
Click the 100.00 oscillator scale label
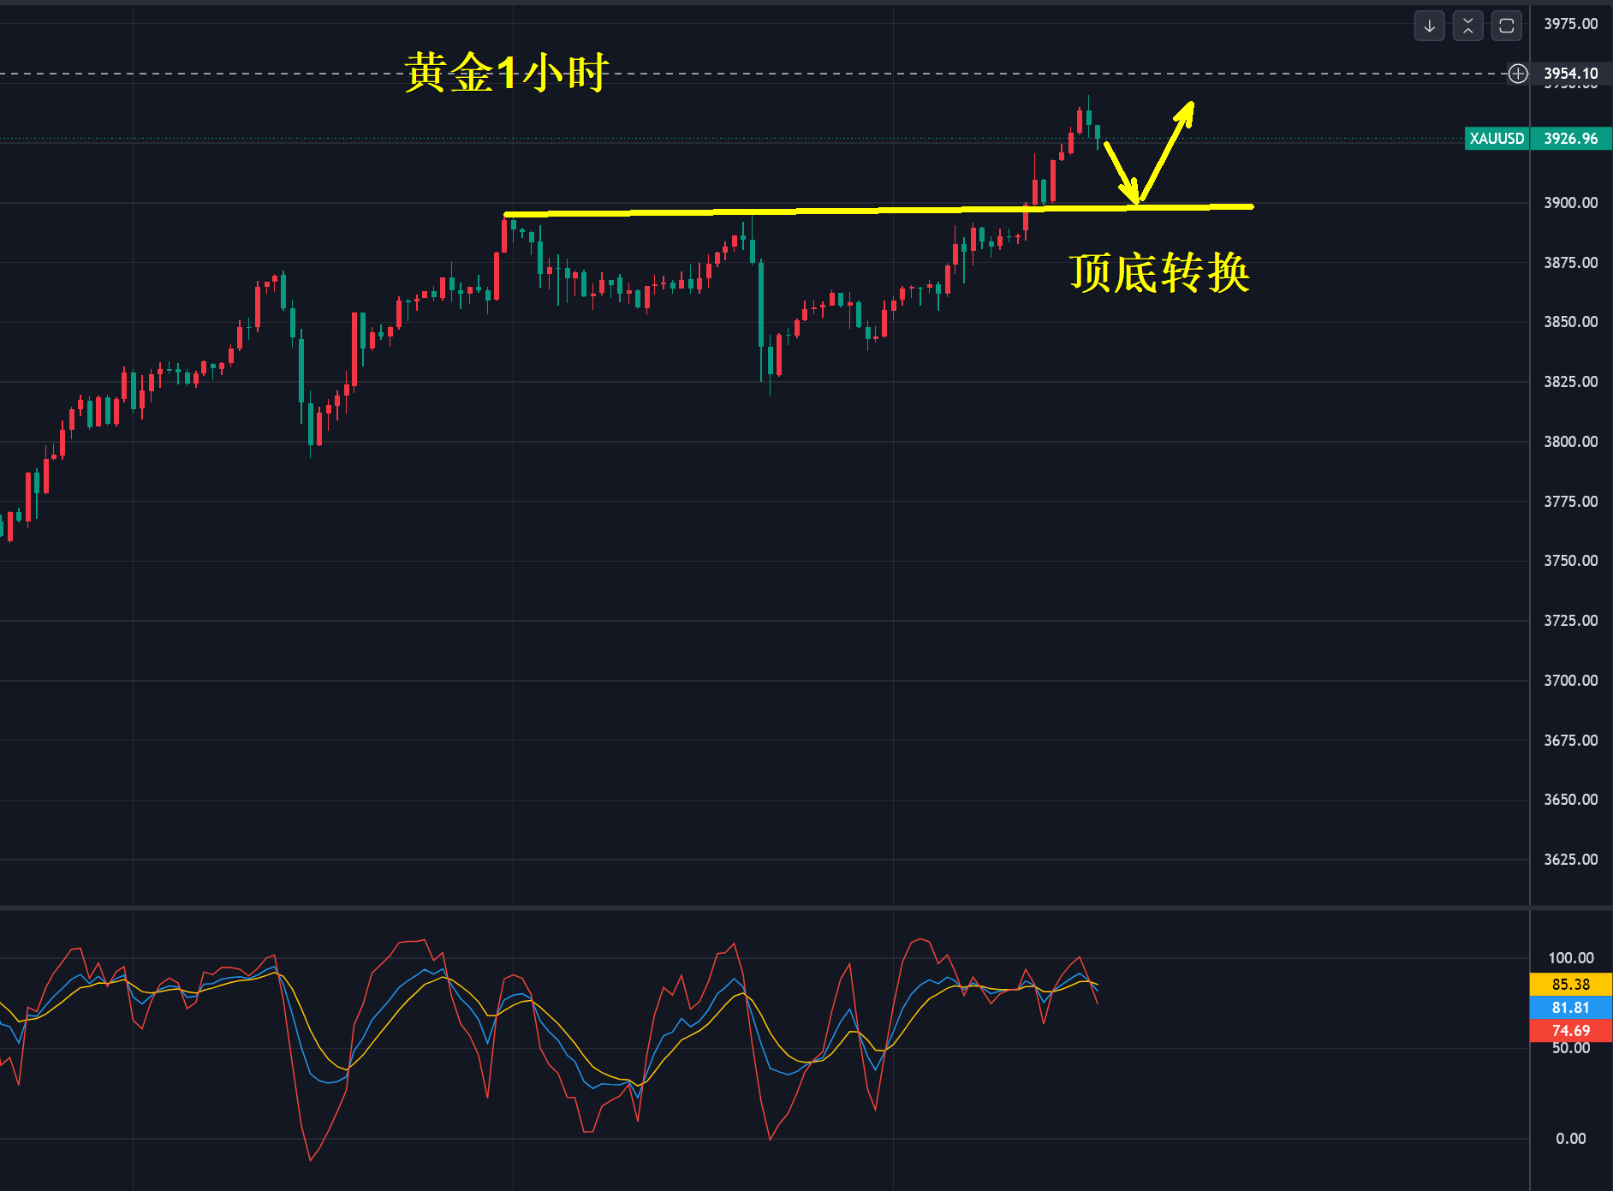pos(1571,958)
